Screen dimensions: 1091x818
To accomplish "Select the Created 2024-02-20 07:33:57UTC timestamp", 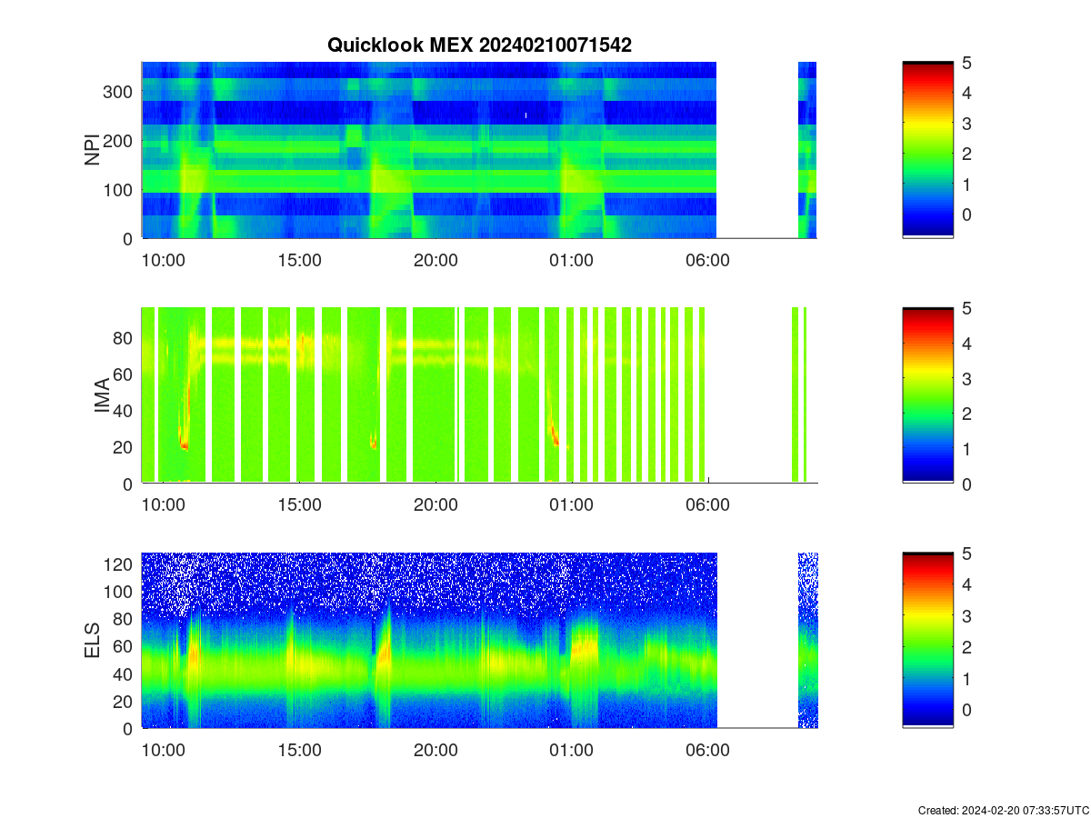I will [1004, 810].
